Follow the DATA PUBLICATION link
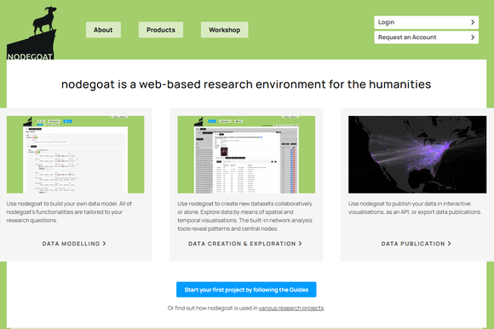This screenshot has height=329, width=494. point(416,244)
